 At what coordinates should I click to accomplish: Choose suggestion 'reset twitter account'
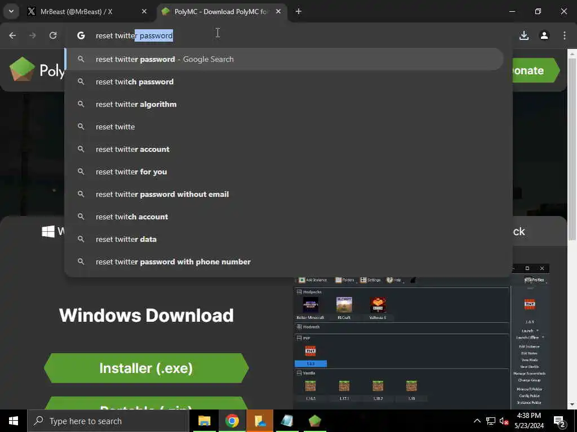(284, 149)
